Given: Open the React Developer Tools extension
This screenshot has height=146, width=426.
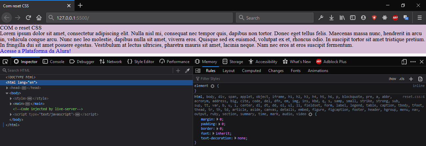Looking at the screenshot, I should (385, 18).
